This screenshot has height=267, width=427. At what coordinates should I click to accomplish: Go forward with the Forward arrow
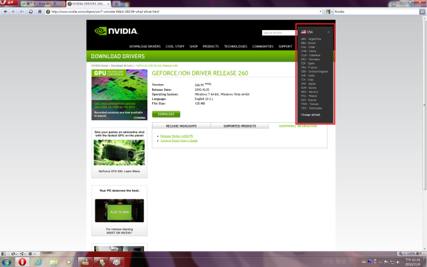coord(13,11)
